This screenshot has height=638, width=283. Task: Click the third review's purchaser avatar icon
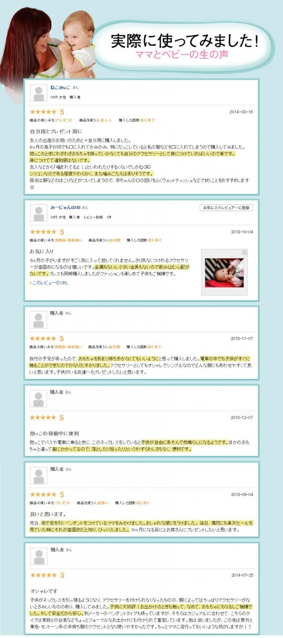(38, 320)
